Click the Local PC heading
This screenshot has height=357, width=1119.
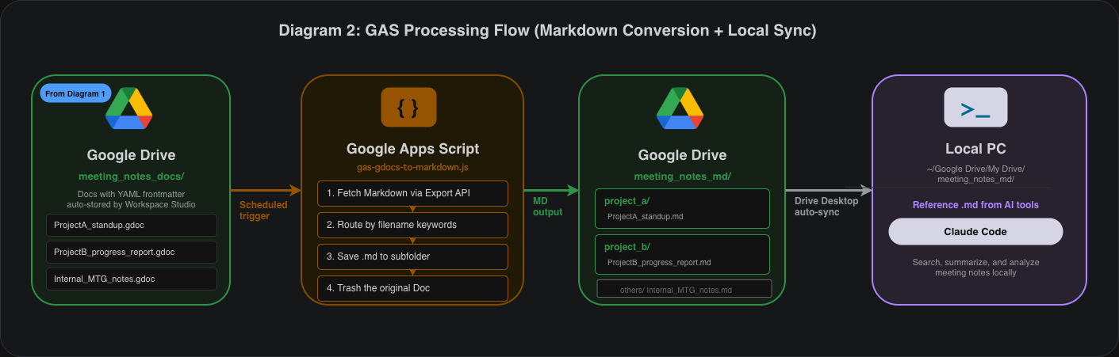click(975, 149)
